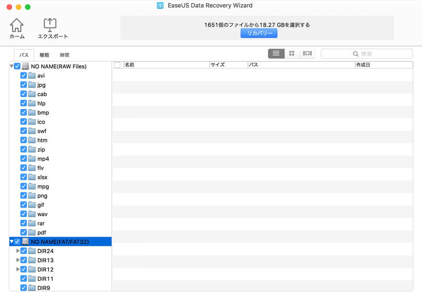Sort by 名前 column header
Screen dimensions: 422x300
(166, 65)
